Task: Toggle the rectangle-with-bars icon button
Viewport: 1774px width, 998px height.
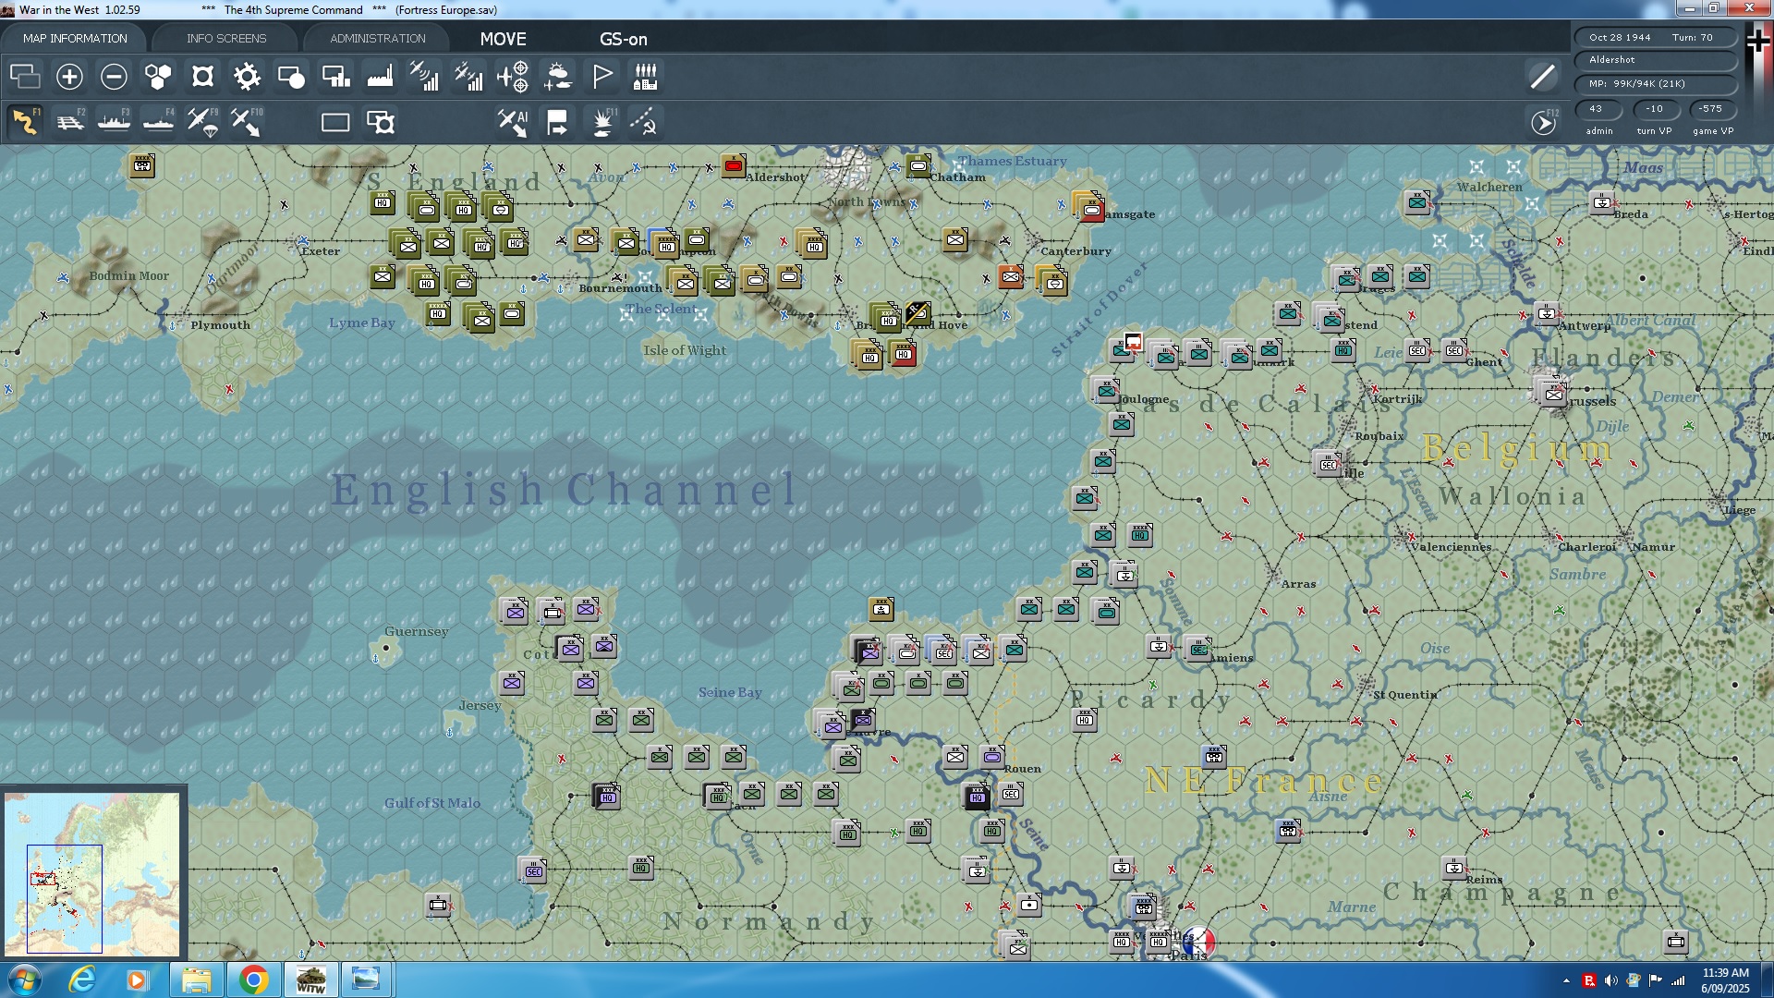Action: (335, 76)
